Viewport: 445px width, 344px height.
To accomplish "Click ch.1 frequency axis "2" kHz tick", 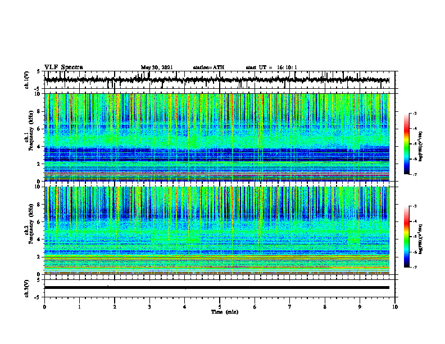I will (40, 164).
